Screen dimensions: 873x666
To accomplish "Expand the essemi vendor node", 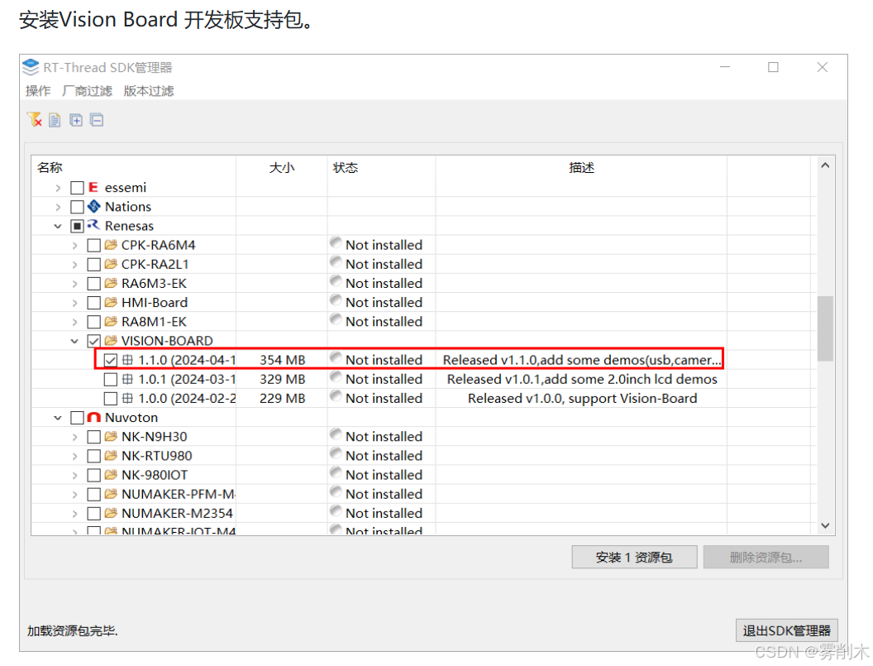I will tap(58, 189).
